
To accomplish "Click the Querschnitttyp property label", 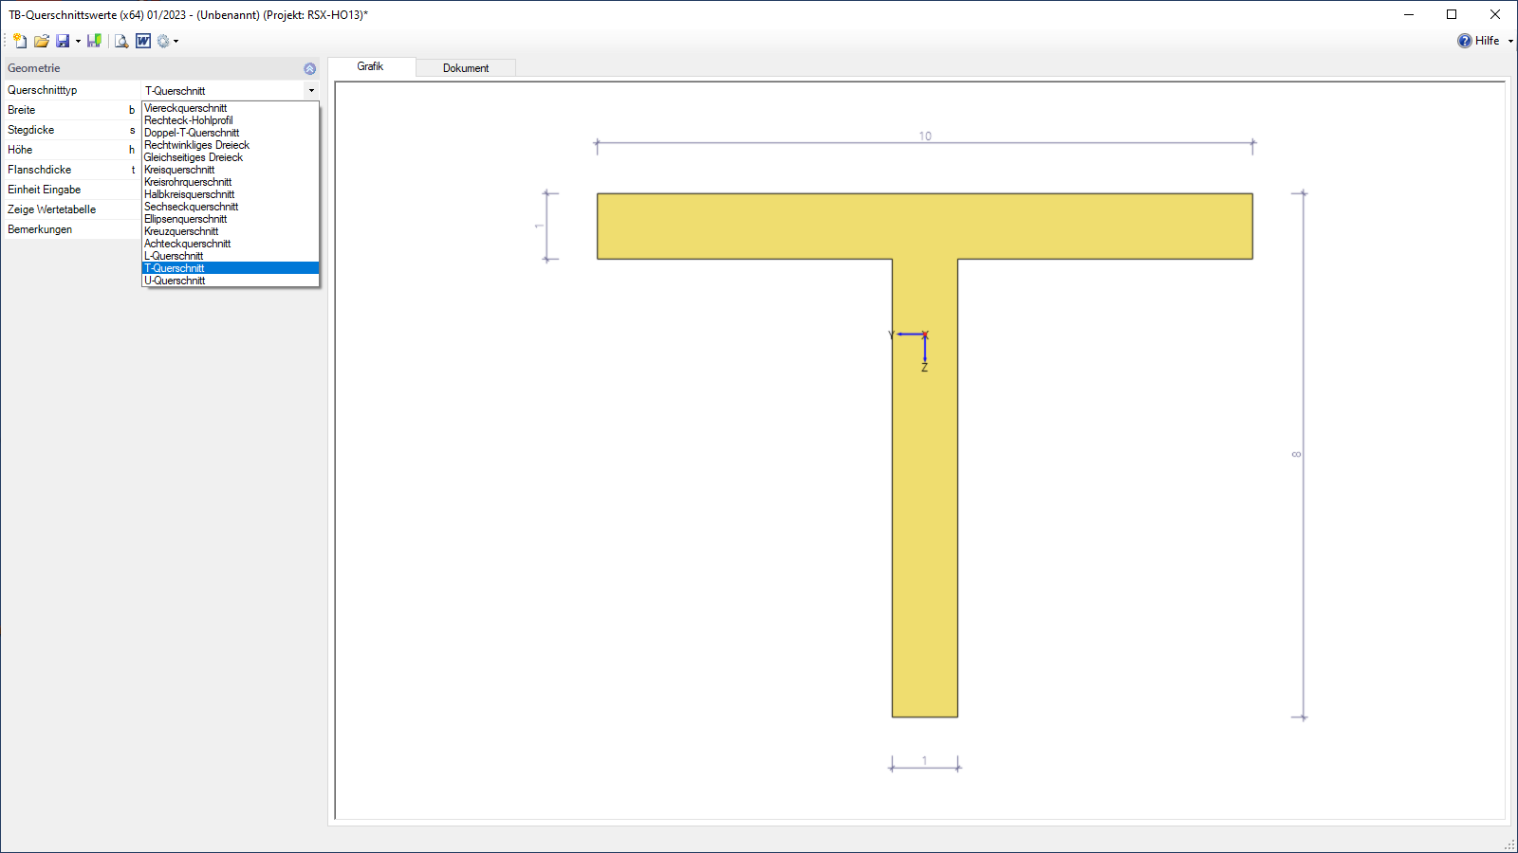I will point(43,90).
